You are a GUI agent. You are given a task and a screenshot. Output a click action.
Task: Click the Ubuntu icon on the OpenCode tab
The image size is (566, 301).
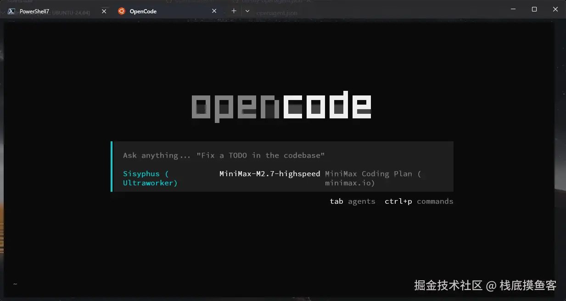point(121,11)
